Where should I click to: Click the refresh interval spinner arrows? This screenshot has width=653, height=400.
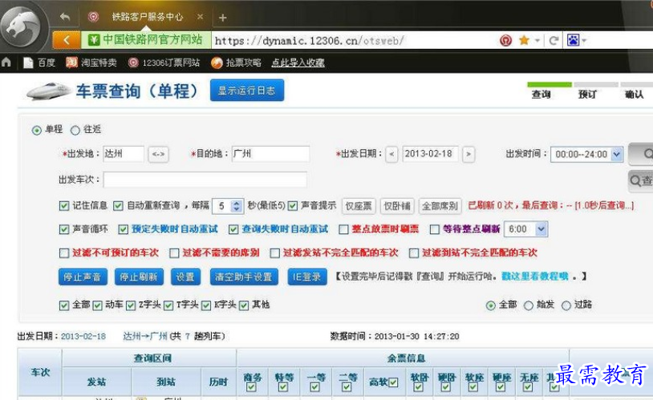pyautogui.click(x=237, y=206)
